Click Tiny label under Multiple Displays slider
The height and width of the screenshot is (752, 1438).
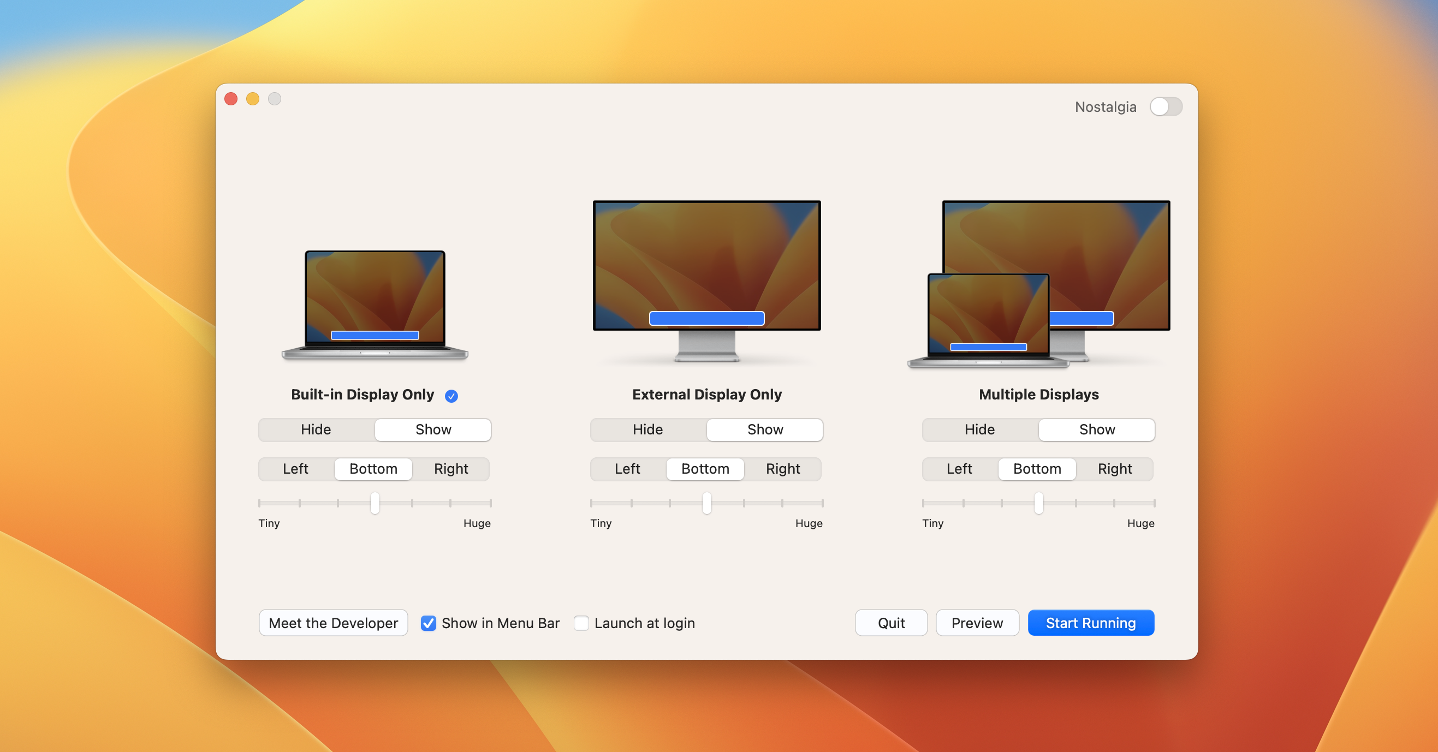pos(933,523)
